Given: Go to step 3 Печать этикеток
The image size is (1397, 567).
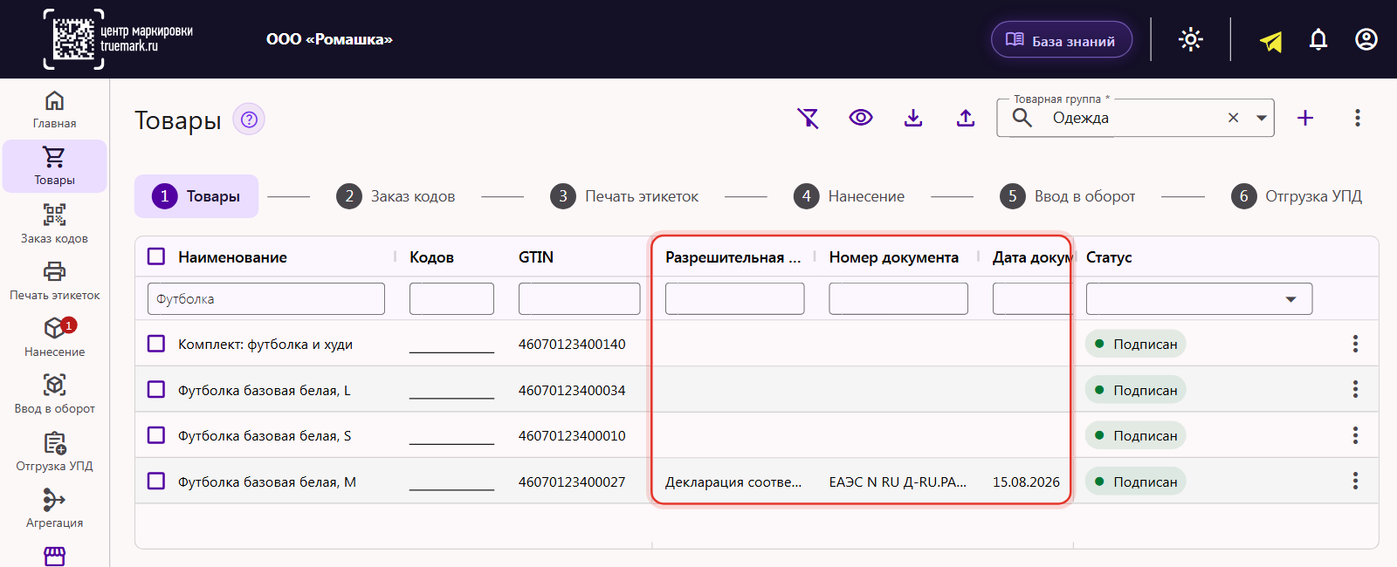Looking at the screenshot, I should (624, 196).
